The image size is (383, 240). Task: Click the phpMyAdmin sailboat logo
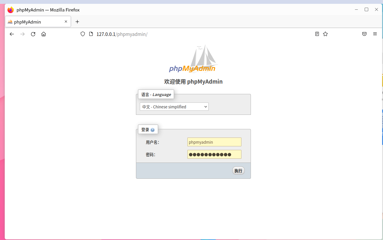(x=193, y=59)
